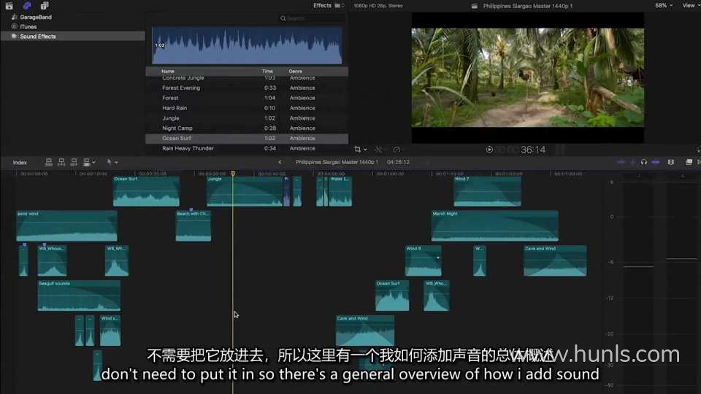
Task: Select the Water L... audio clip
Action: [341, 191]
